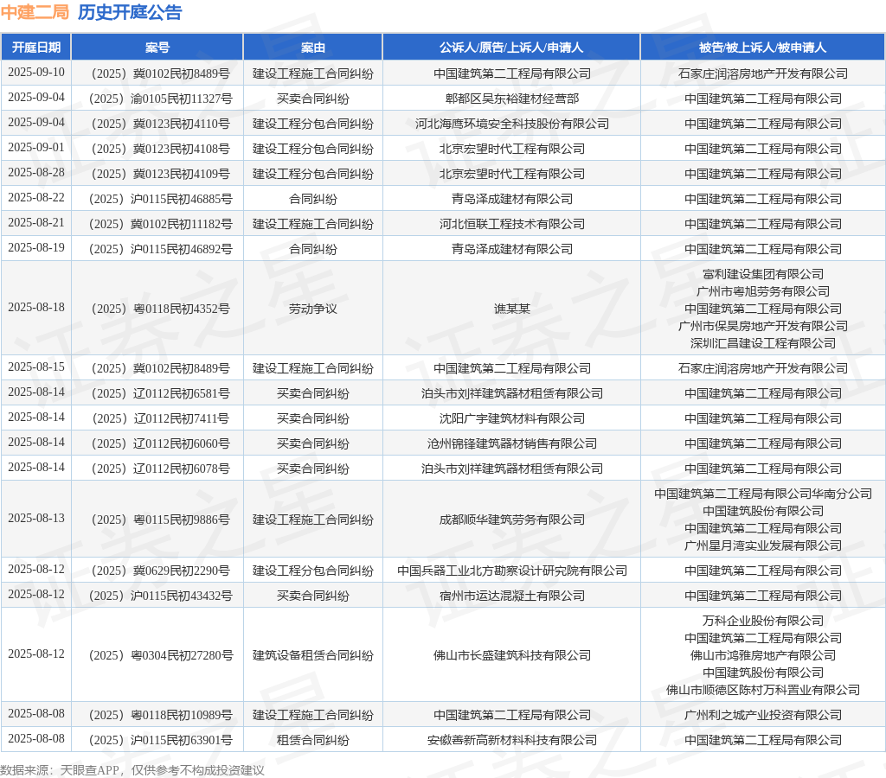The image size is (886, 778).
Task: Click the 租赁合同纠纷 case type cell
Action: [313, 740]
